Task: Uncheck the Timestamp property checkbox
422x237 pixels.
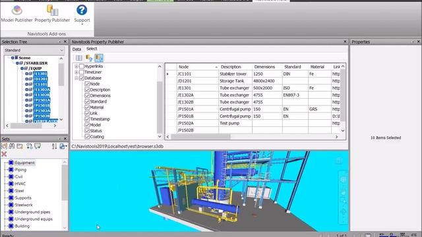Action: coord(87,119)
